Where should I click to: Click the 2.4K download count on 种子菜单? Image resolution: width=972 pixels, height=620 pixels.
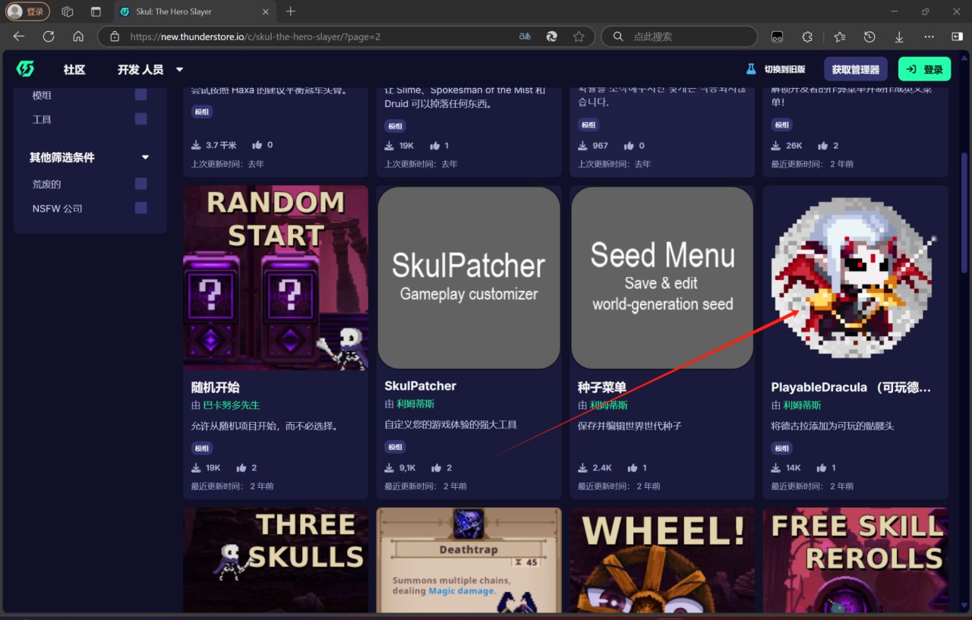coord(602,468)
